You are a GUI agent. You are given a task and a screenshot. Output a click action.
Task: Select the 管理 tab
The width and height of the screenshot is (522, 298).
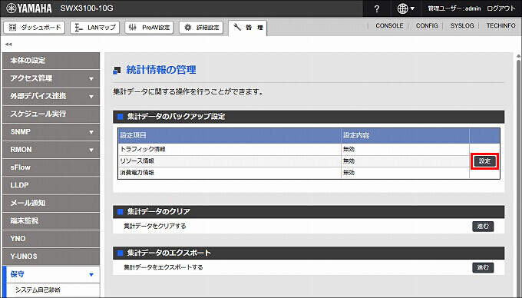click(247, 28)
